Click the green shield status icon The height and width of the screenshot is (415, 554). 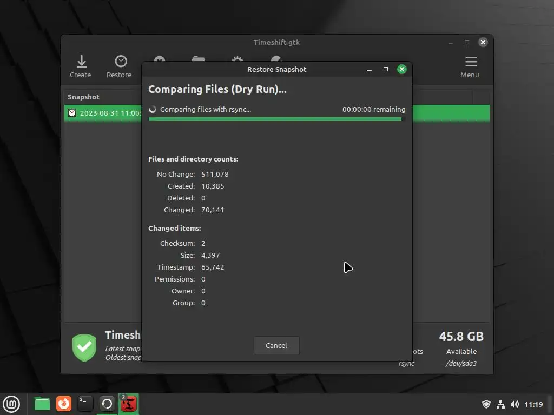(84, 347)
